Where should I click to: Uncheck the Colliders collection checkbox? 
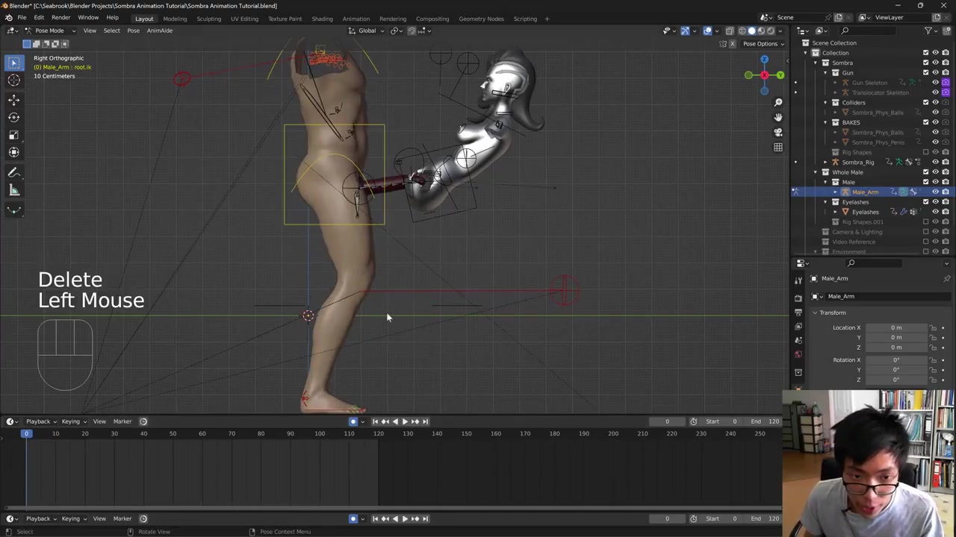click(925, 102)
